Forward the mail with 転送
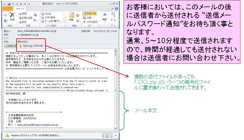The width and height of the screenshot is (244, 140). [x=22, y=22]
